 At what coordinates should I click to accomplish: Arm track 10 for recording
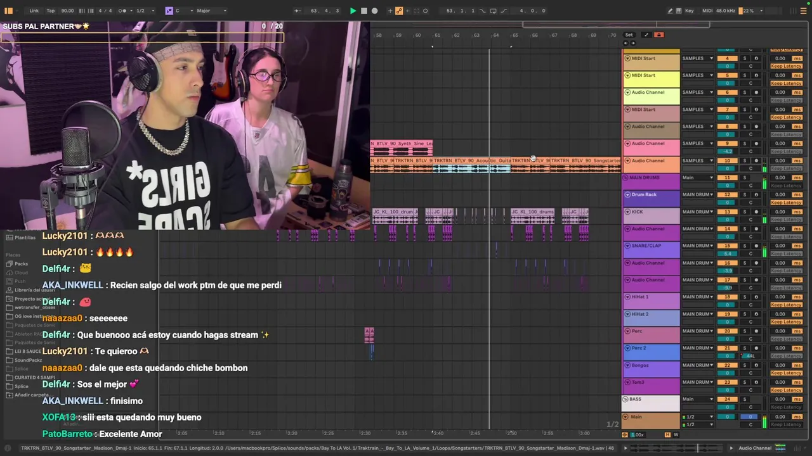(756, 161)
